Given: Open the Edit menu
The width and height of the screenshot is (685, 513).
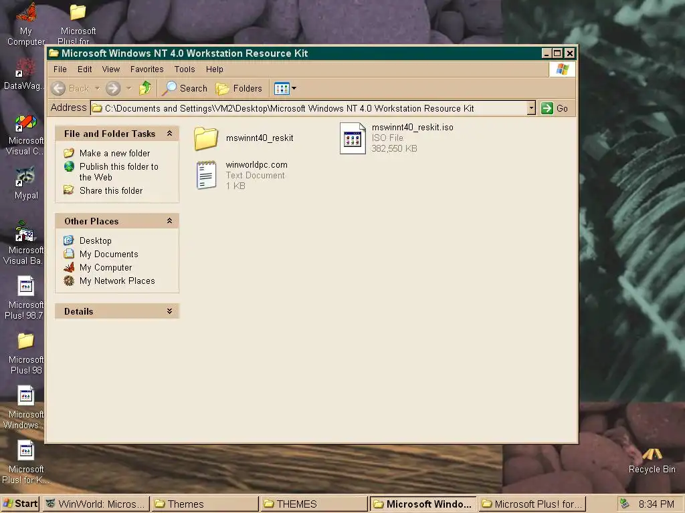Looking at the screenshot, I should pos(85,69).
